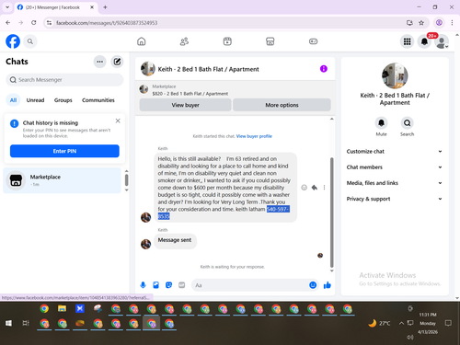Open the Gaming icon in top navigation

point(313,41)
